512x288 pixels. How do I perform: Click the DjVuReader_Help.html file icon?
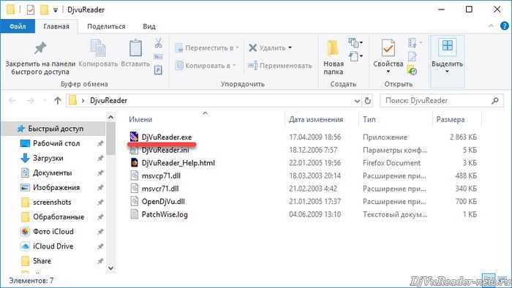[134, 162]
